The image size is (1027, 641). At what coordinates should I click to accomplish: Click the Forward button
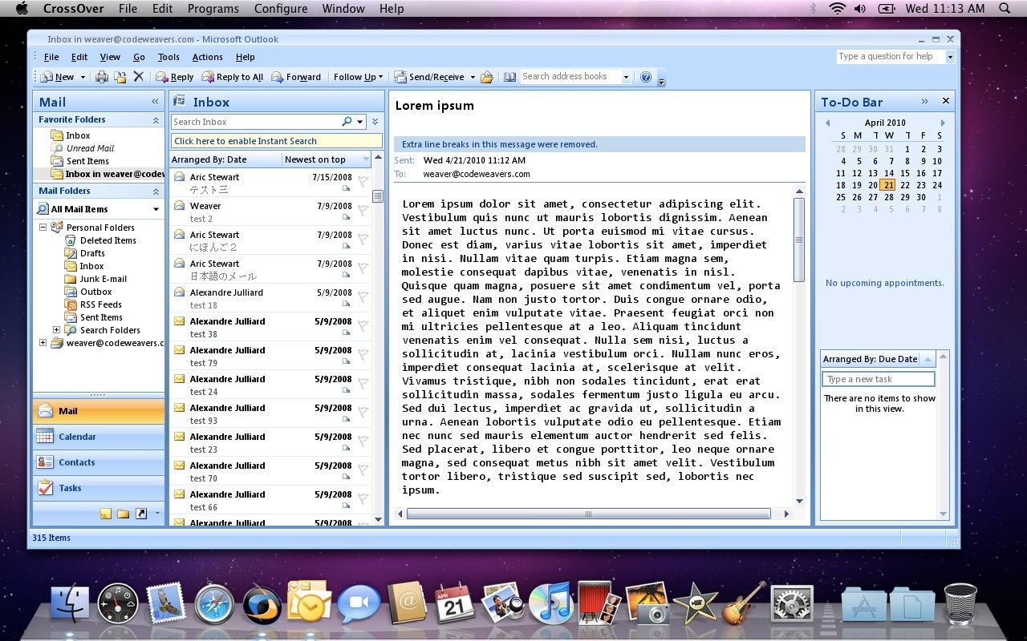coord(296,77)
